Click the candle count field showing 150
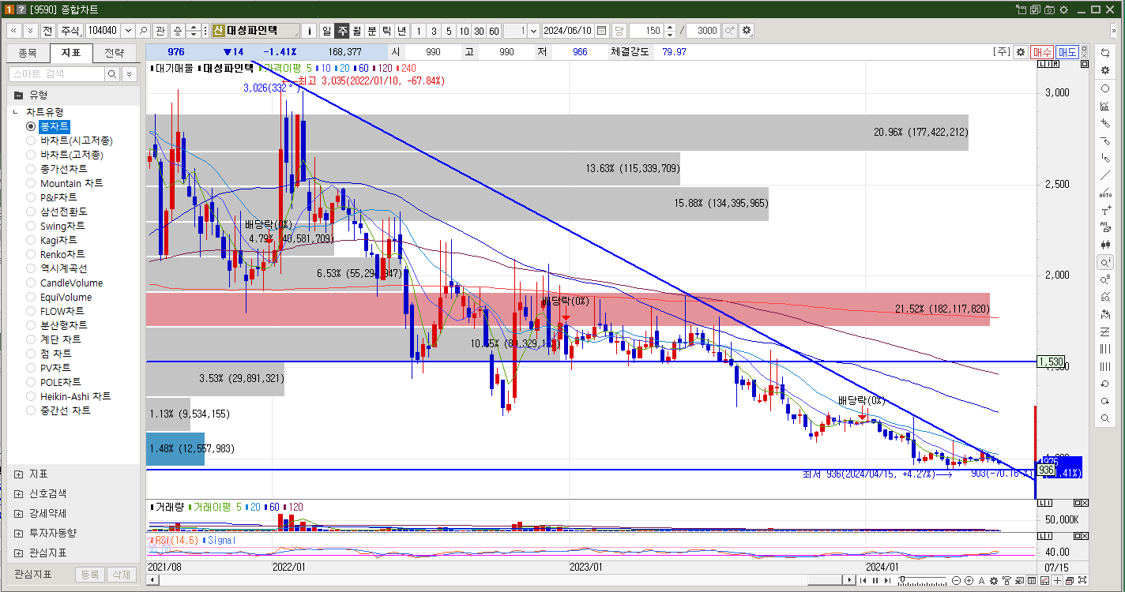The image size is (1125, 592). 646,30
